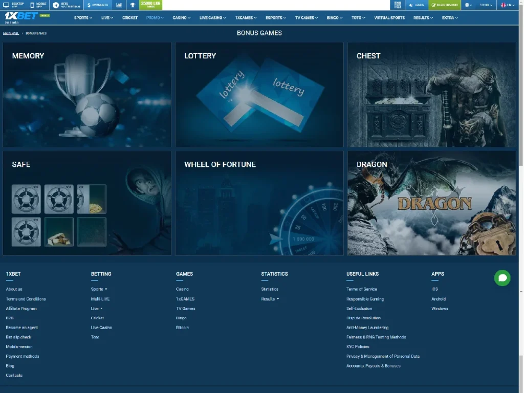Open statistics via the bar chart icon
The width and height of the screenshot is (524, 393).
coord(119,5)
